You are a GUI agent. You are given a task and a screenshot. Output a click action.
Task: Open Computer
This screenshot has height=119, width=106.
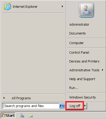pos(76,43)
